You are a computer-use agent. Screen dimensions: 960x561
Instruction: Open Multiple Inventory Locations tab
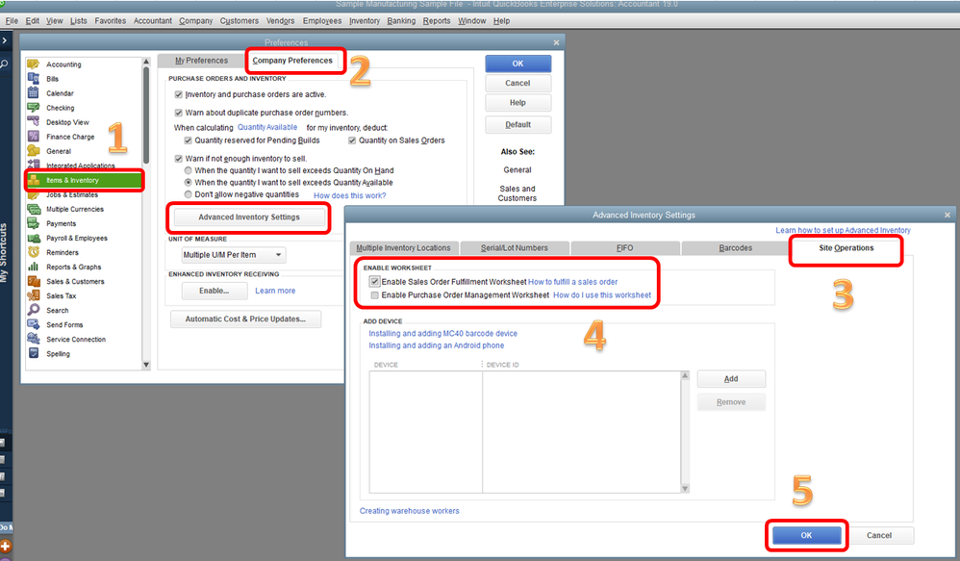[403, 248]
